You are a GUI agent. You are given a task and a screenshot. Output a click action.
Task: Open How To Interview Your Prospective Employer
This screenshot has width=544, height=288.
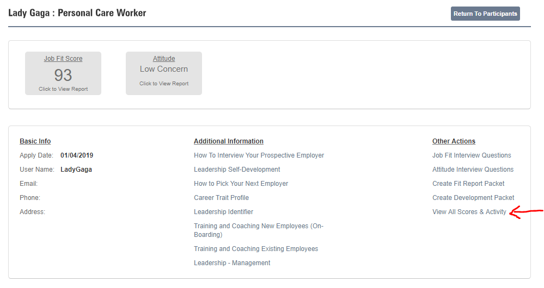click(x=259, y=155)
